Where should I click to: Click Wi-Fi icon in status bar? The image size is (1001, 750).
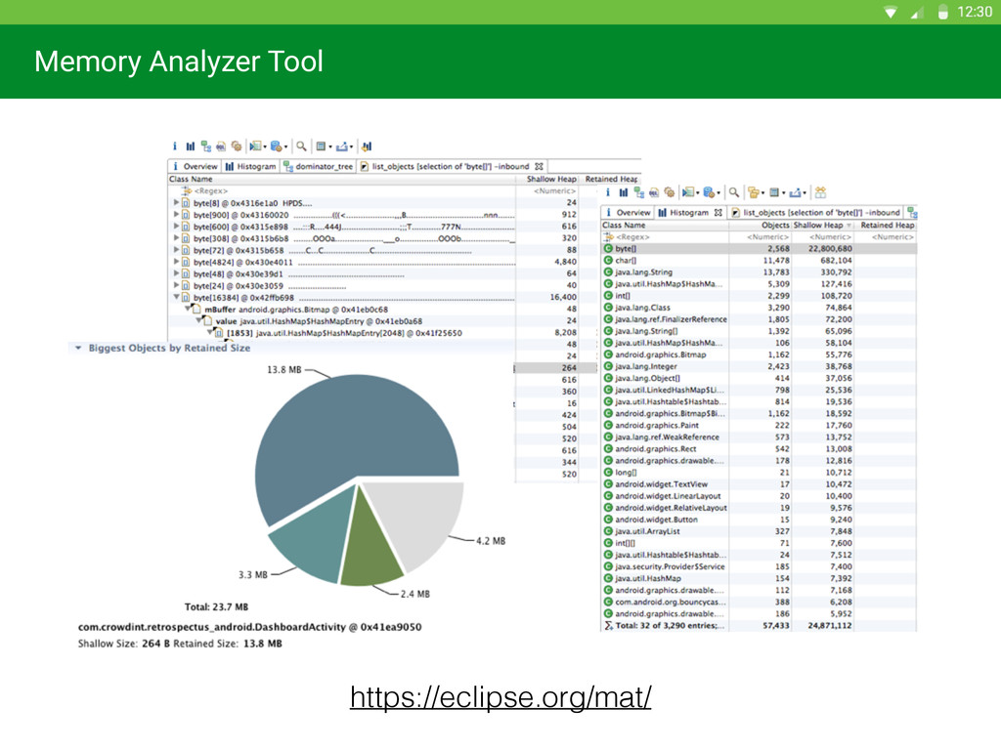point(891,12)
